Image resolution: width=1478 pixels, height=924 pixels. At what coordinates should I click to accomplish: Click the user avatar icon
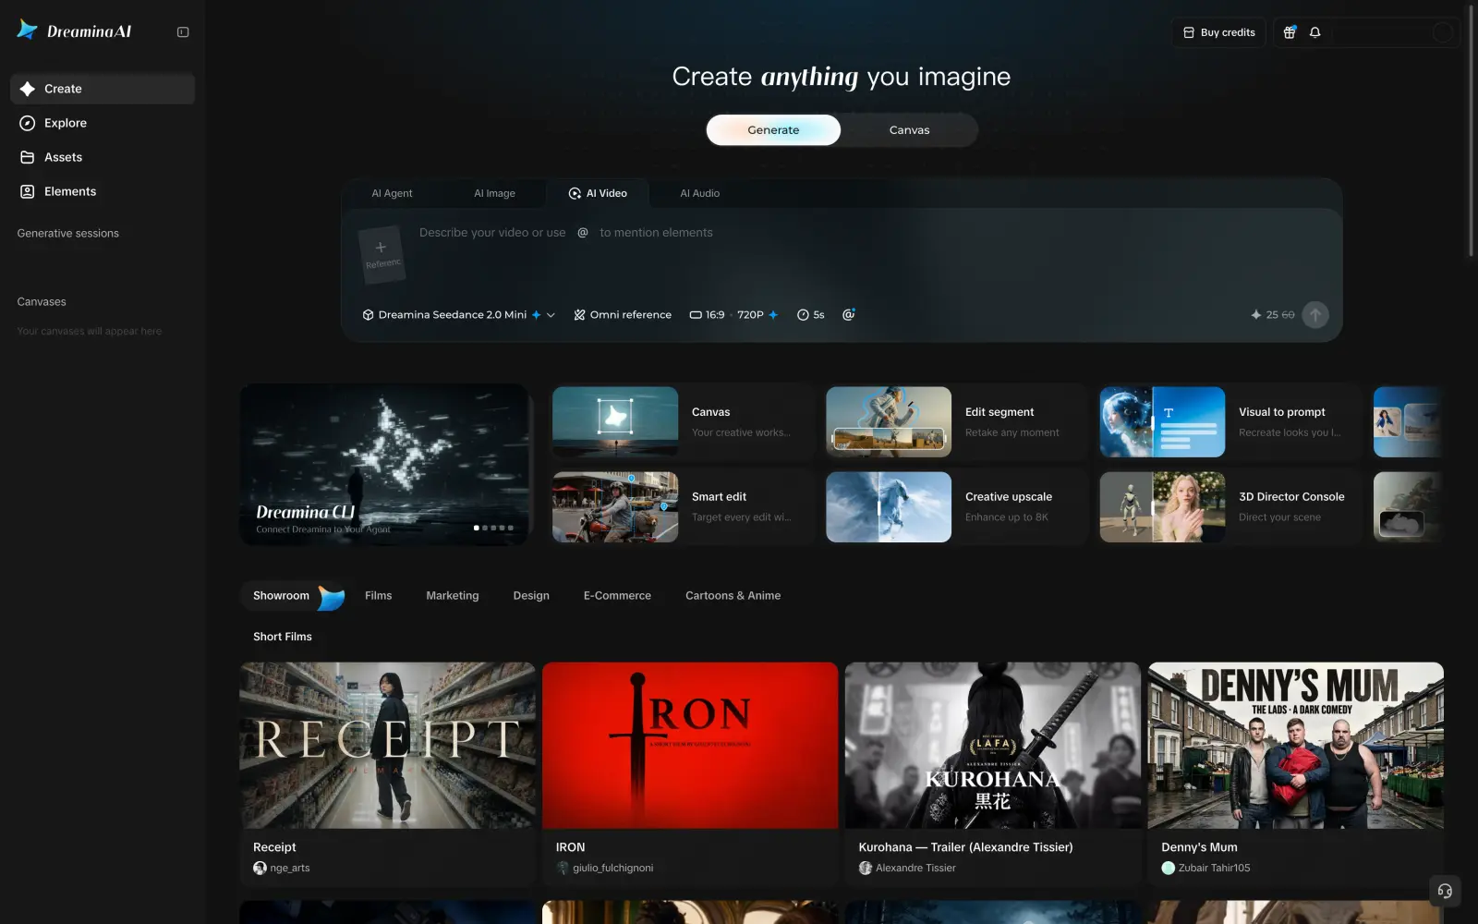pos(1442,32)
